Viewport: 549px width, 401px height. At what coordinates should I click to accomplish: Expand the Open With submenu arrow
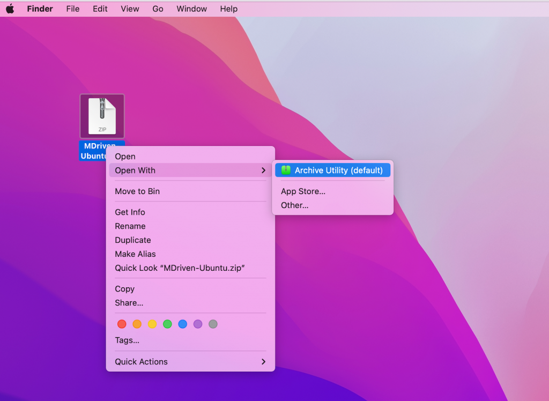point(263,170)
